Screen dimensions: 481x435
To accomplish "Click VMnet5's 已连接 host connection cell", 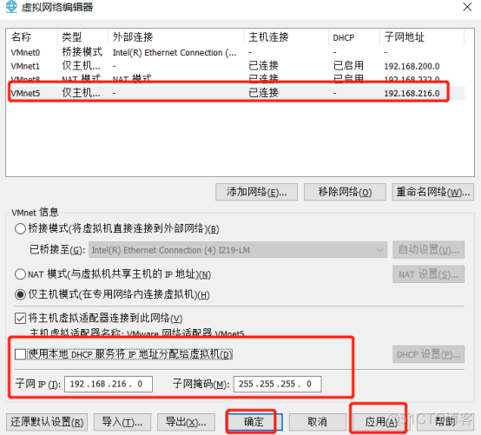I will pos(263,93).
